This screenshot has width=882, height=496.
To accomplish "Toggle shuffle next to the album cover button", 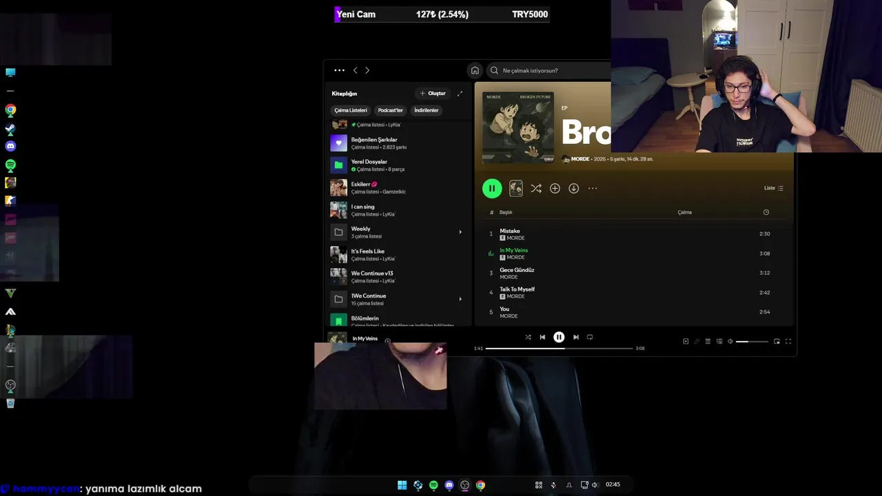I will tap(536, 188).
